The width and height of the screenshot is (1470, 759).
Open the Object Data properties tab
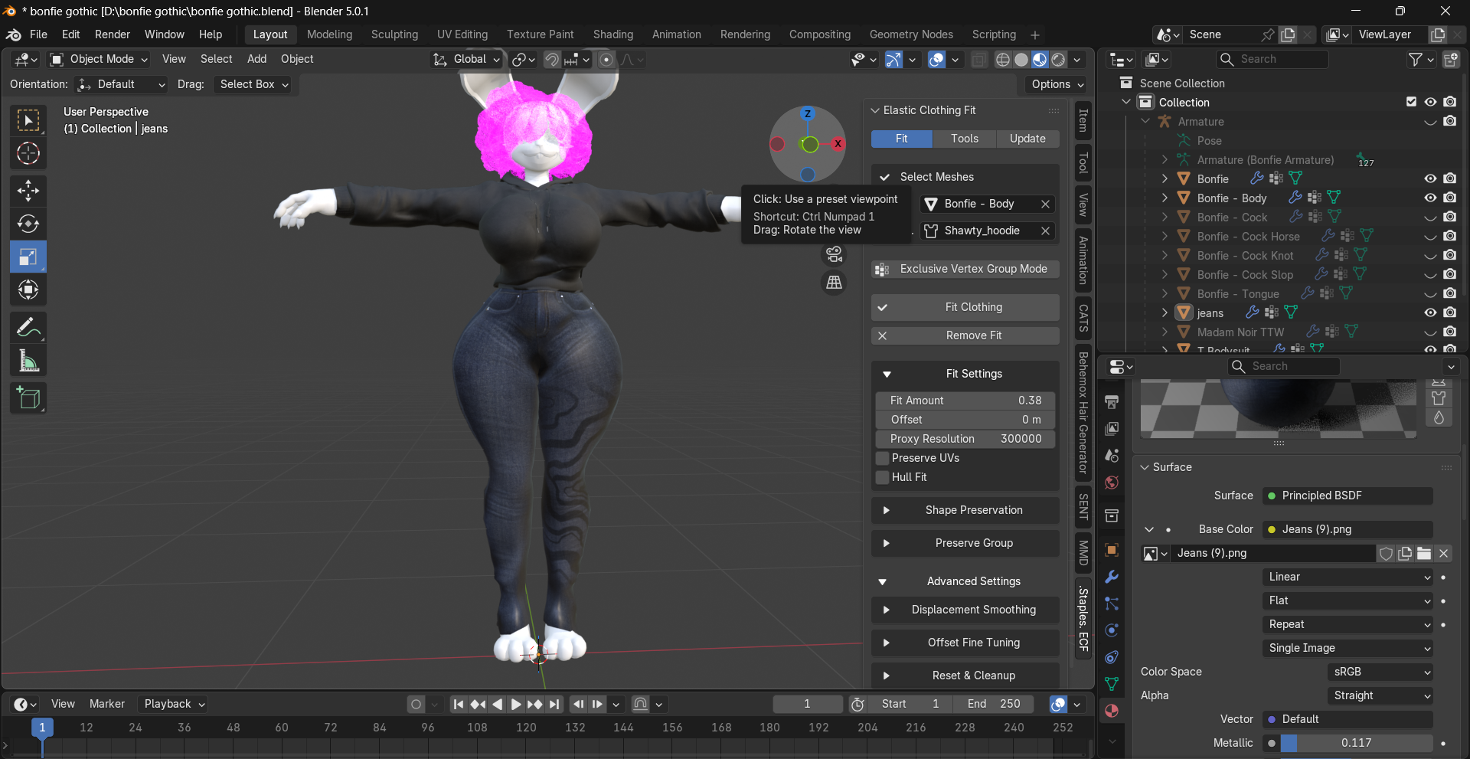(1112, 684)
